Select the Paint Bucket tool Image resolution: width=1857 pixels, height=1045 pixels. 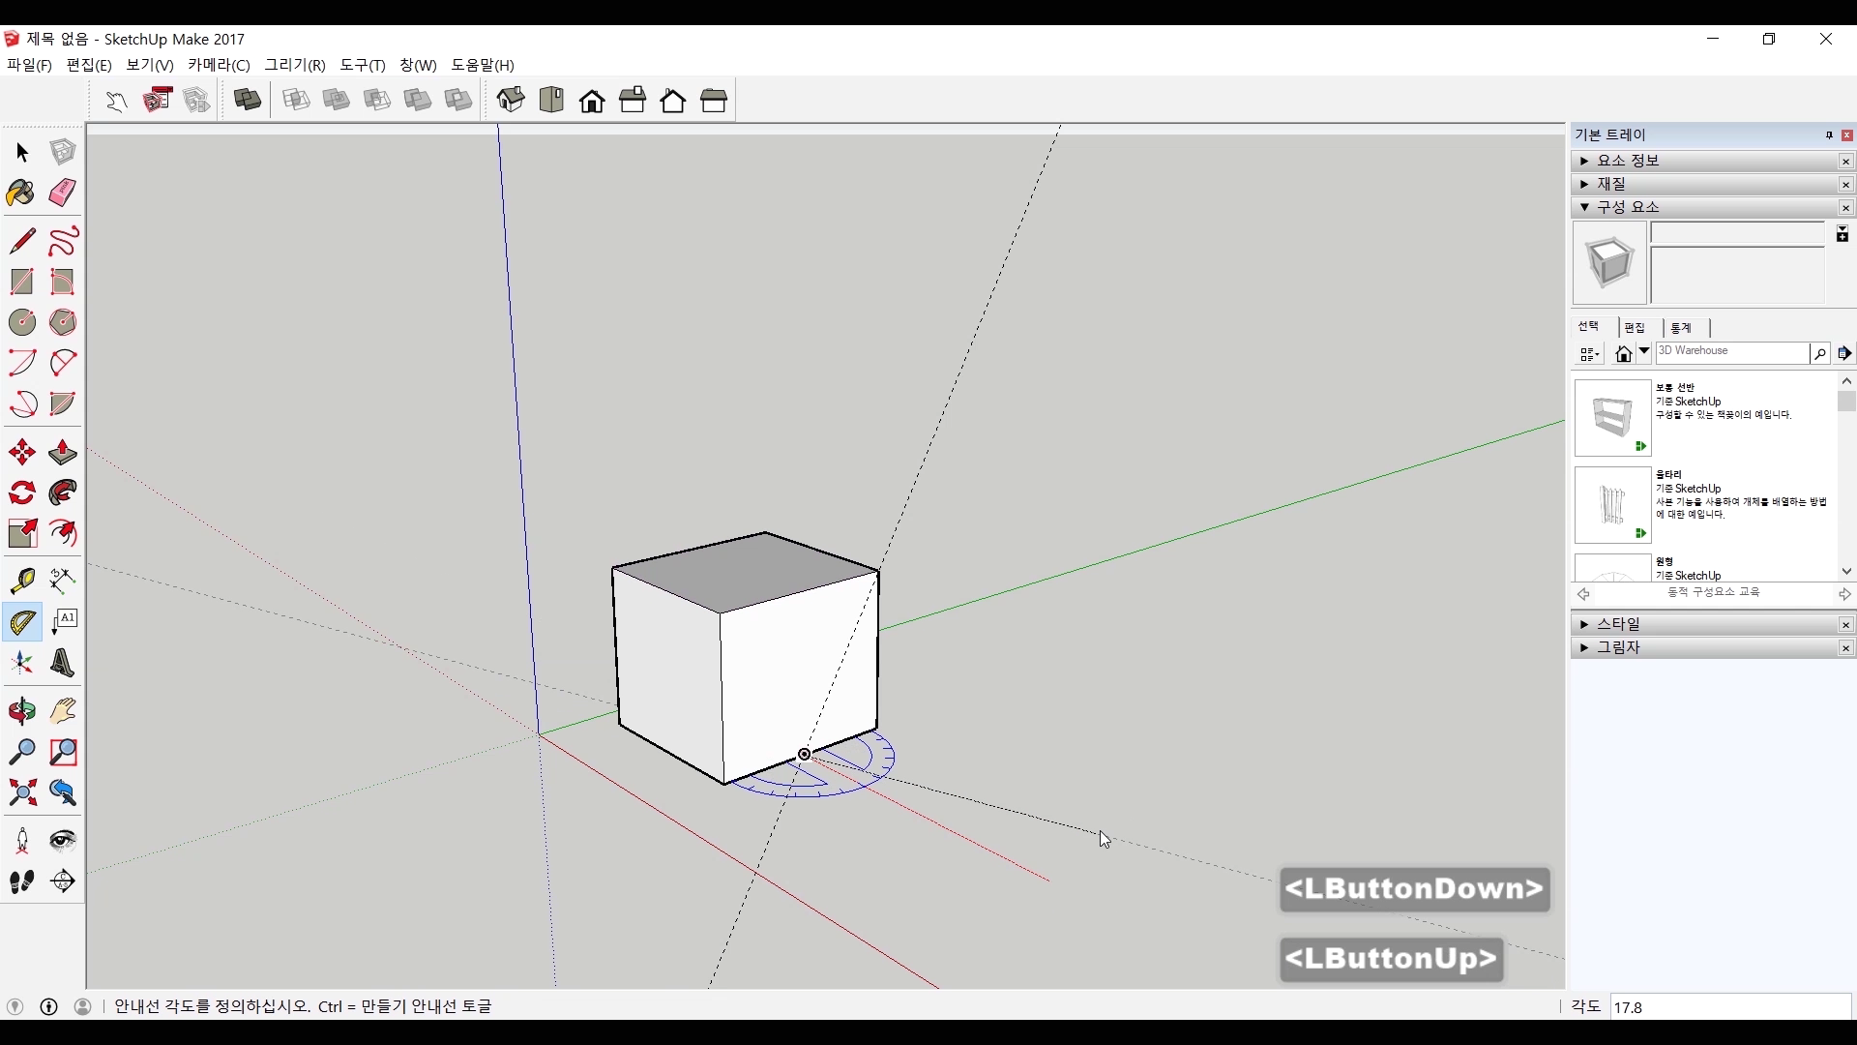21,194
